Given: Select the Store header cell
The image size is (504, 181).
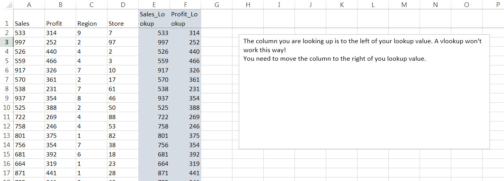Looking at the screenshot, I should (x=123, y=23).
